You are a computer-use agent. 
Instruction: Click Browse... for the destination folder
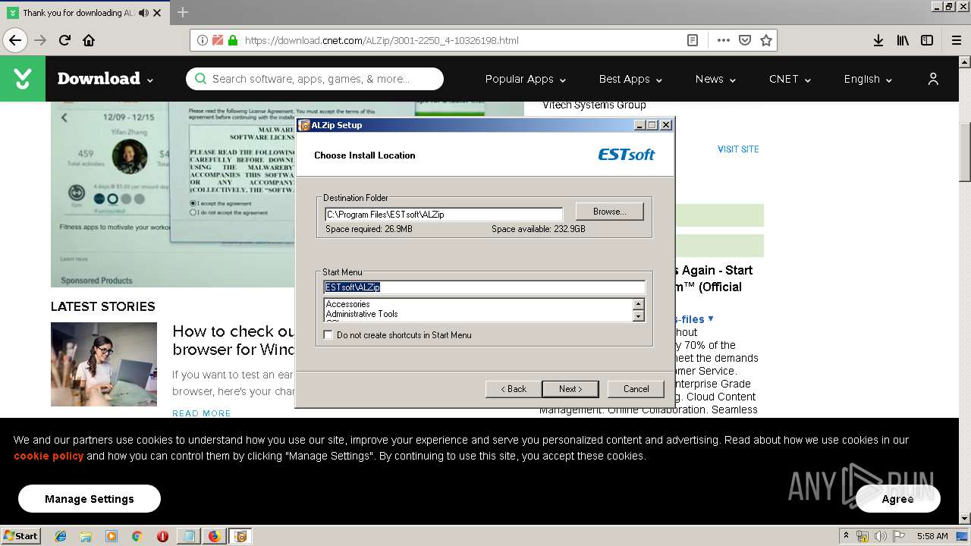(609, 212)
